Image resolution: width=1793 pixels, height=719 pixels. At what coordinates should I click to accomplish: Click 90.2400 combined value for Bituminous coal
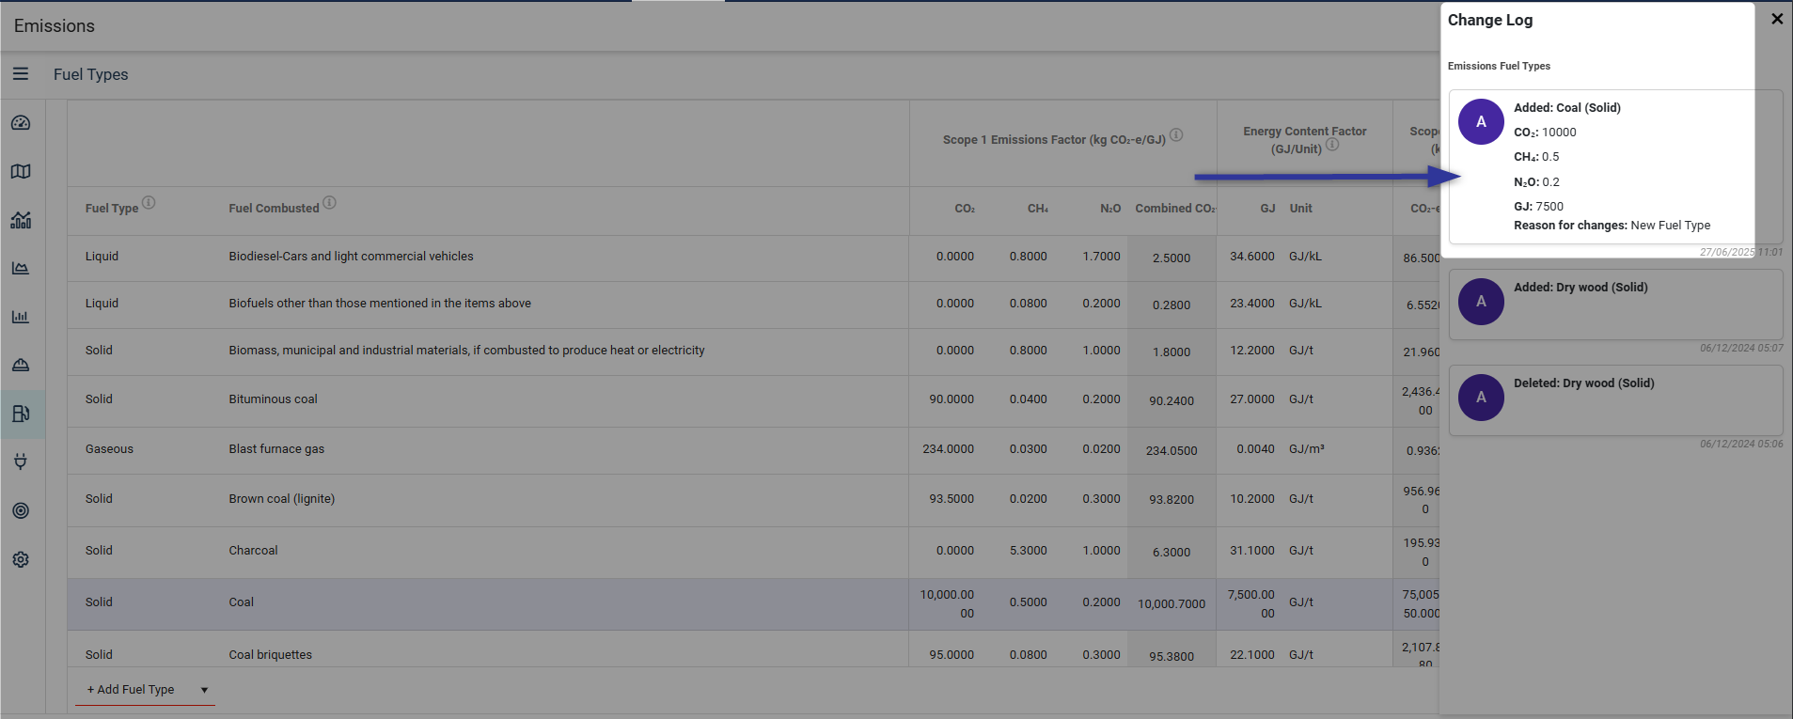click(1172, 401)
